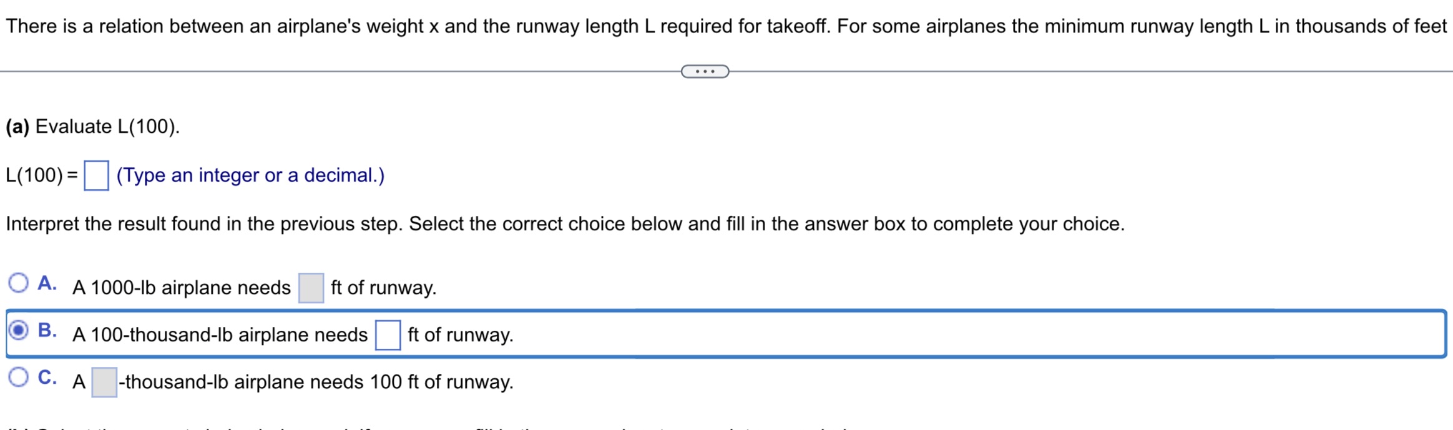Click the choice A label text
The height and width of the screenshot is (430, 1453).
181,287
